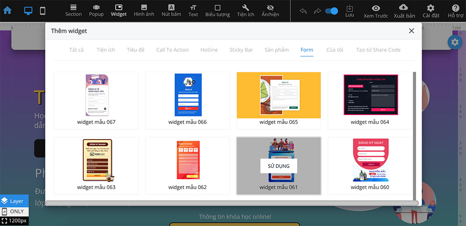Select the Call To Action tab
466x226 pixels.
(x=172, y=50)
